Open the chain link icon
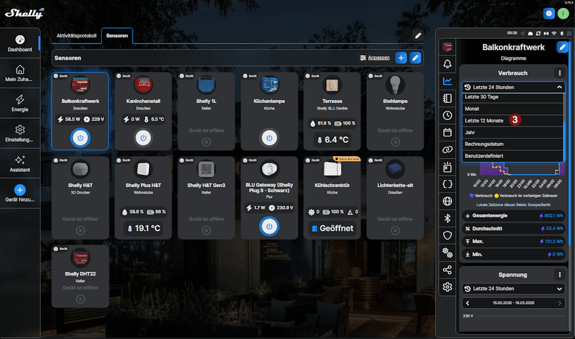 click(447, 150)
